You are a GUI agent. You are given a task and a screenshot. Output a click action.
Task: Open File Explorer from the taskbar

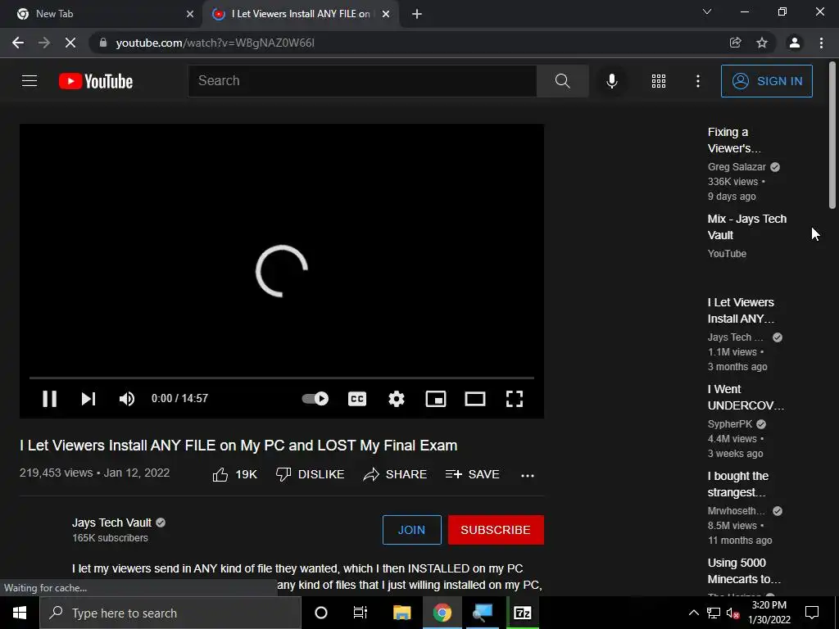401,613
